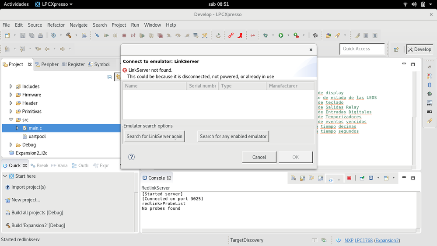Open the File menu
The width and height of the screenshot is (437, 246).
tap(6, 25)
